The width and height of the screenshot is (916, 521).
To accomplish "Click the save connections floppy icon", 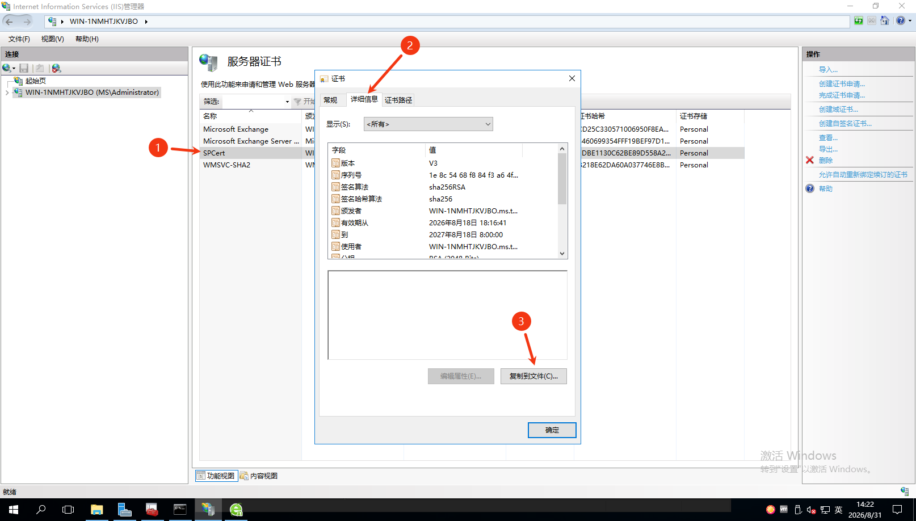I will click(x=24, y=68).
